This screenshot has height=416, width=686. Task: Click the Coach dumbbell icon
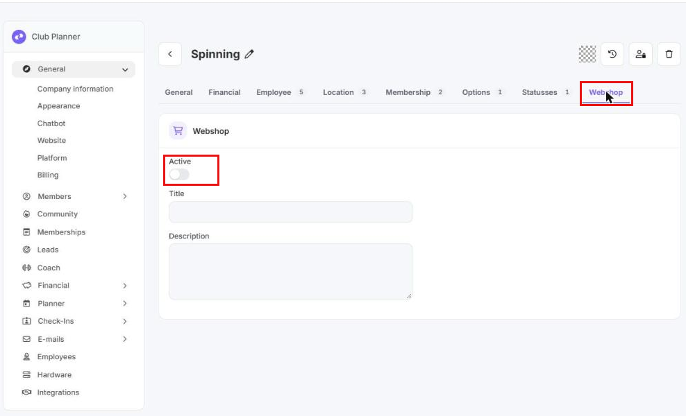click(x=26, y=268)
